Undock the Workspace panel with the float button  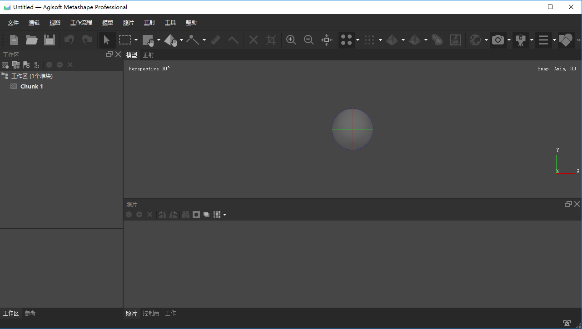coord(109,54)
